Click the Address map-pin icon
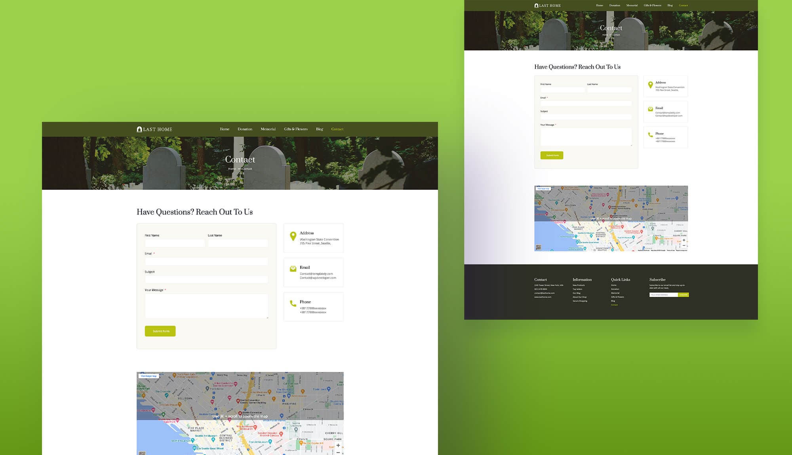 tap(293, 236)
